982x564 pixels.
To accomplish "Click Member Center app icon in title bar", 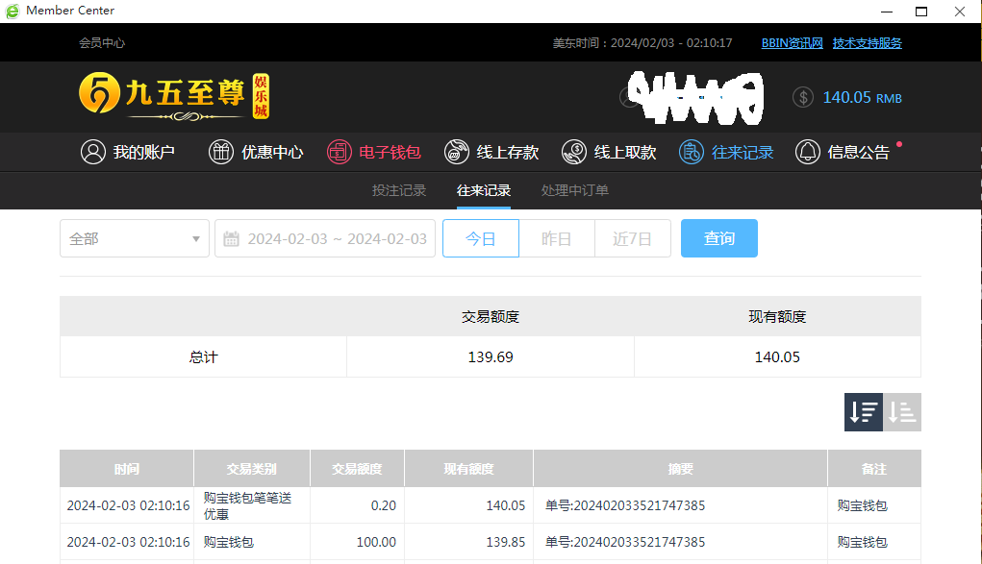I will [12, 11].
